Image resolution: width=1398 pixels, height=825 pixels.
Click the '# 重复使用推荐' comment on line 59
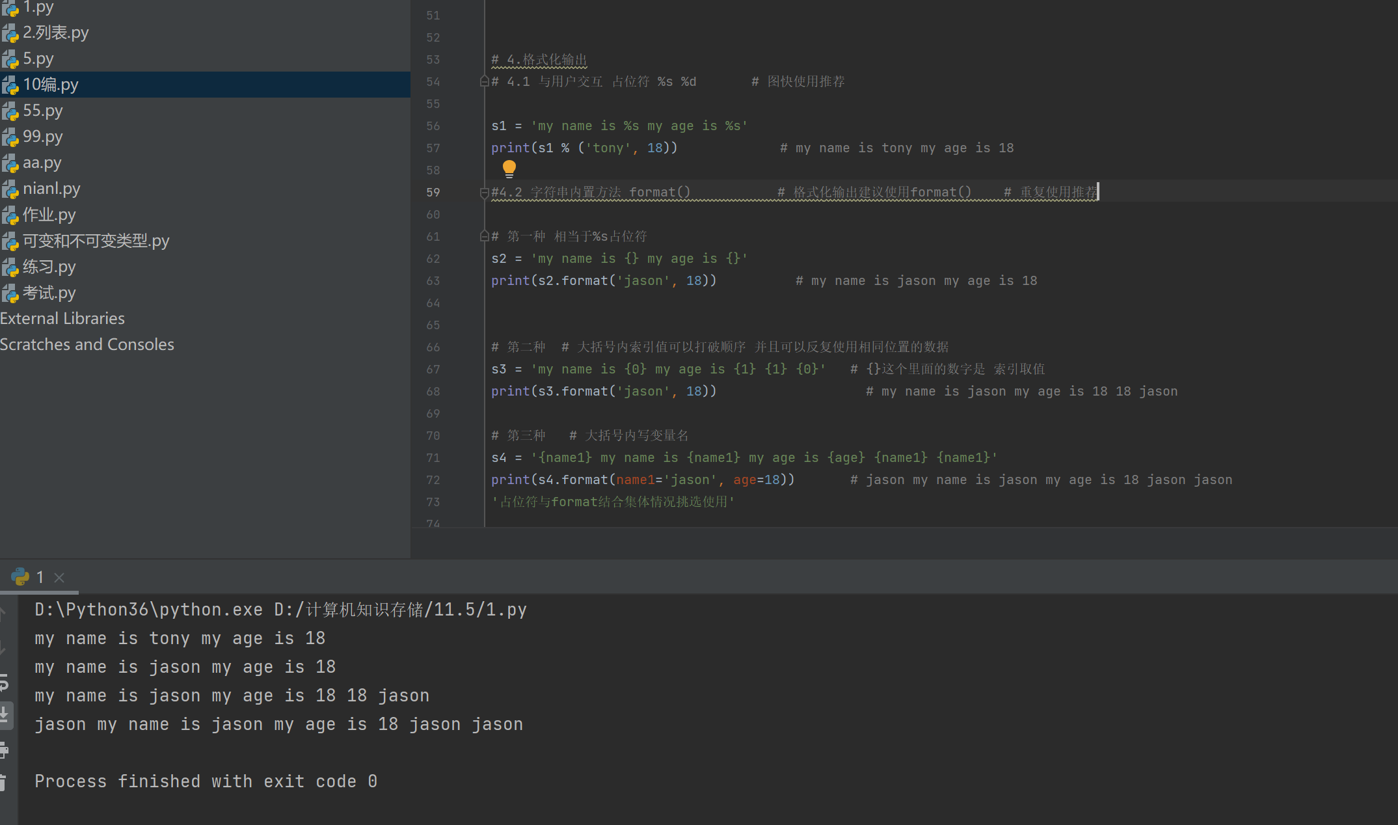1051,193
